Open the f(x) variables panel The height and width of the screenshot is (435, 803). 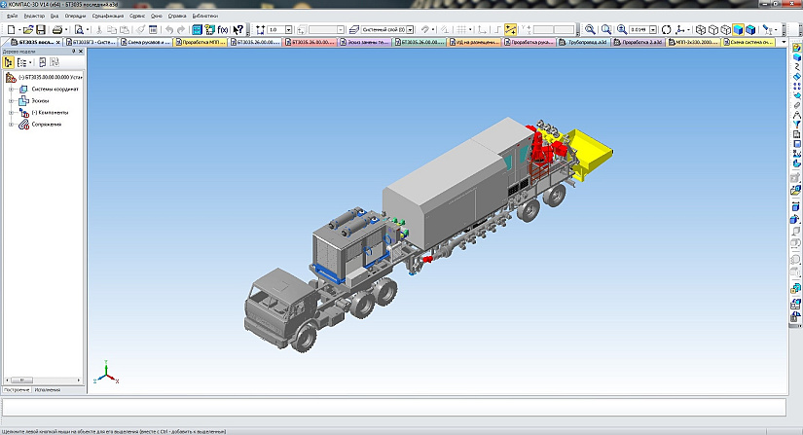(x=222, y=30)
